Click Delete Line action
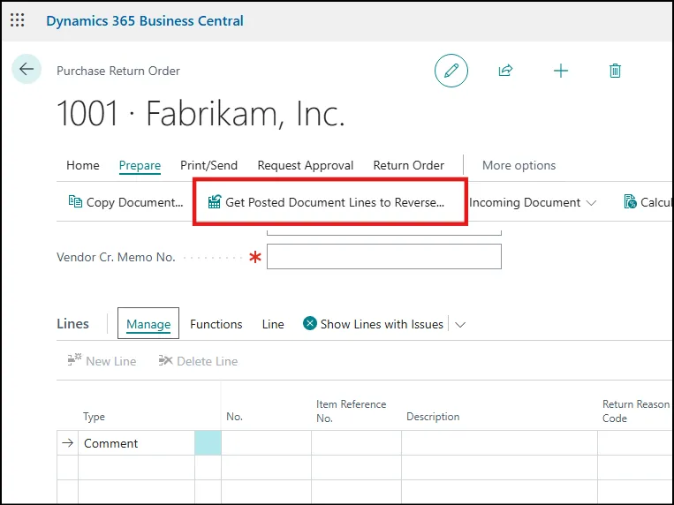 pos(198,360)
